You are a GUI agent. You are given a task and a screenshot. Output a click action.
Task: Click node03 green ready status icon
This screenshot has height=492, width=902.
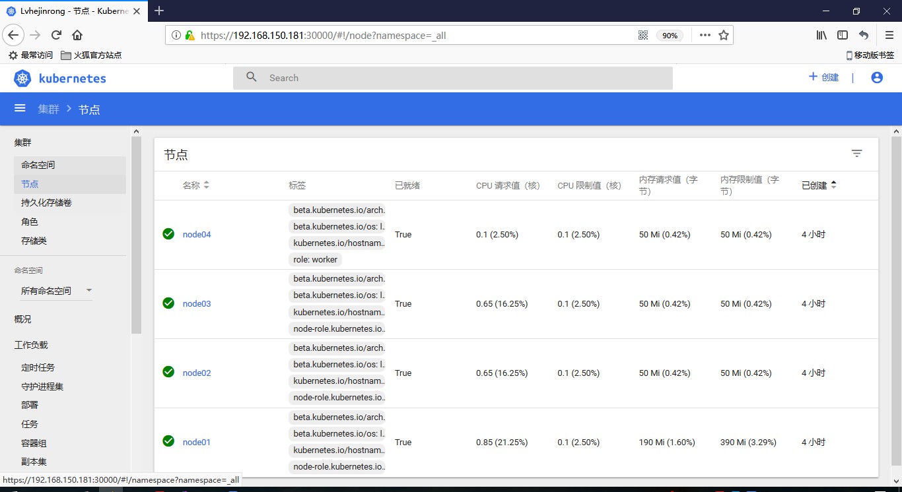click(x=168, y=303)
